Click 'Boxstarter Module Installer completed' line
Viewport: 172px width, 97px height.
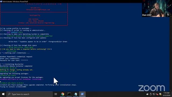pyautogui.click(x=16, y=66)
